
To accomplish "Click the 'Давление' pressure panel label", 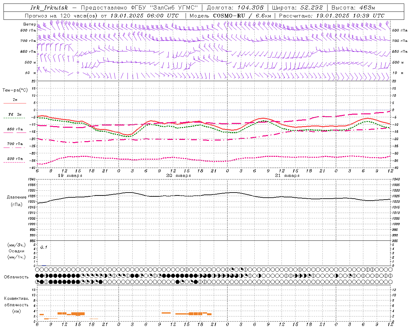I will coord(17,197).
